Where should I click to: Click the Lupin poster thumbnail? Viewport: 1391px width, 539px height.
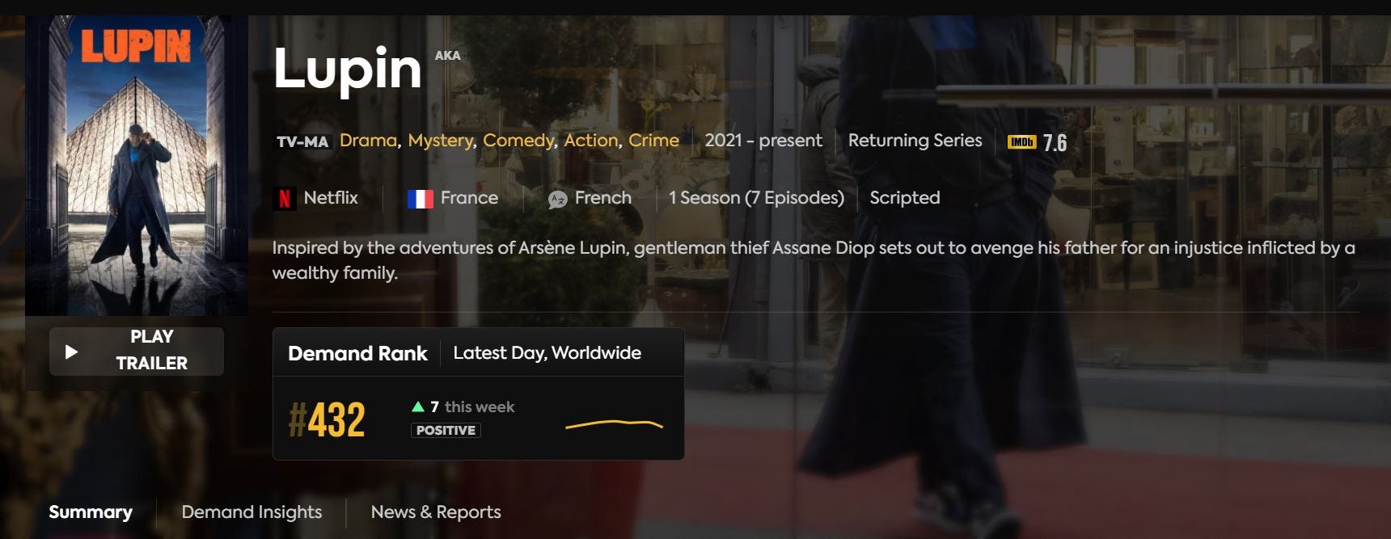(x=137, y=165)
